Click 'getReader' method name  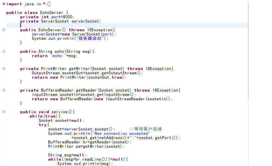(x=86, y=90)
